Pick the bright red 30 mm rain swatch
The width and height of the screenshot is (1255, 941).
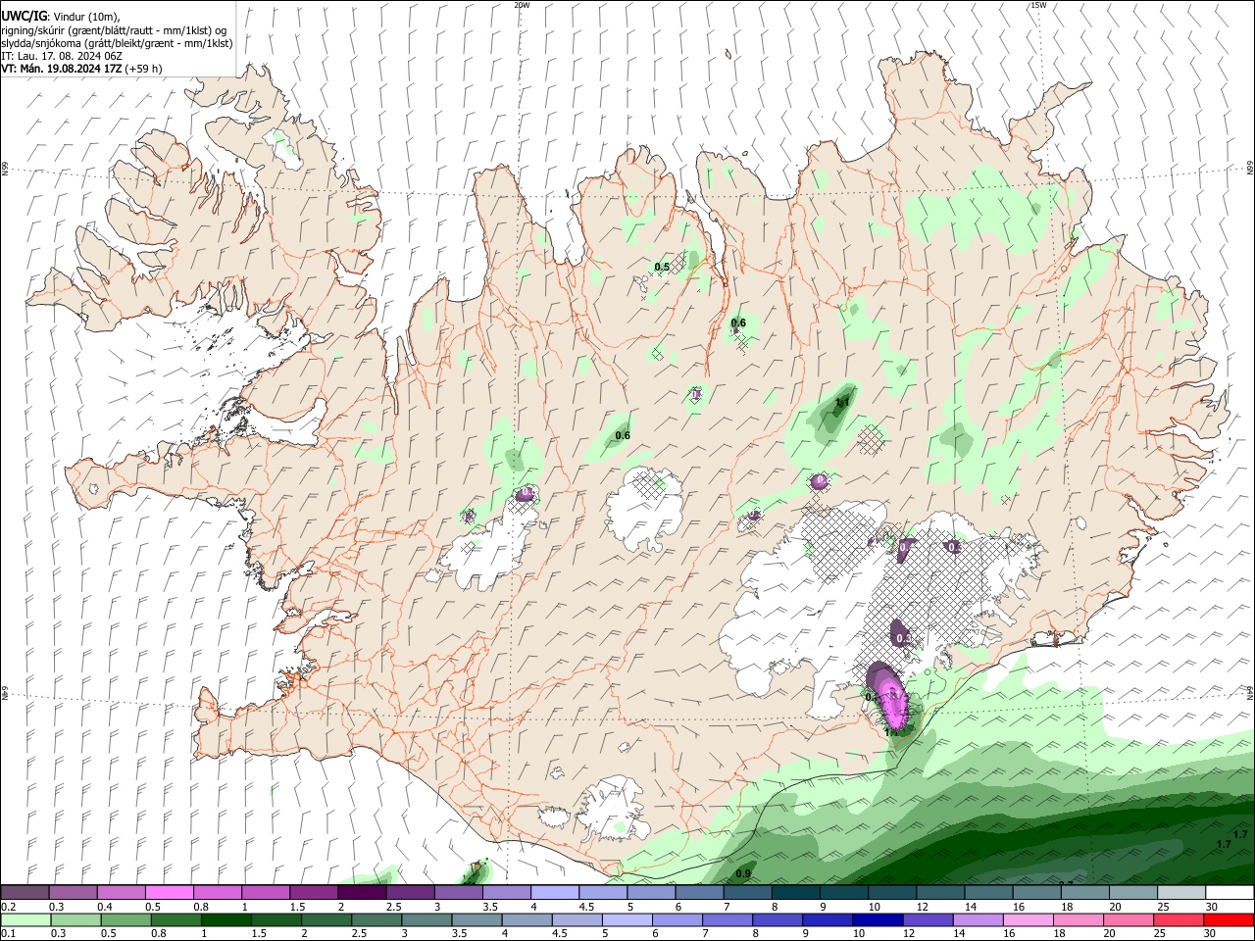[x=1228, y=920]
